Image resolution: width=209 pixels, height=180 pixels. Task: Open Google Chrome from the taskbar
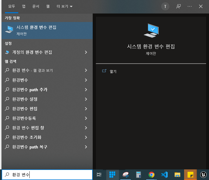[152, 175]
